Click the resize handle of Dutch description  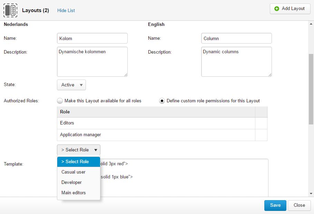[126, 75]
